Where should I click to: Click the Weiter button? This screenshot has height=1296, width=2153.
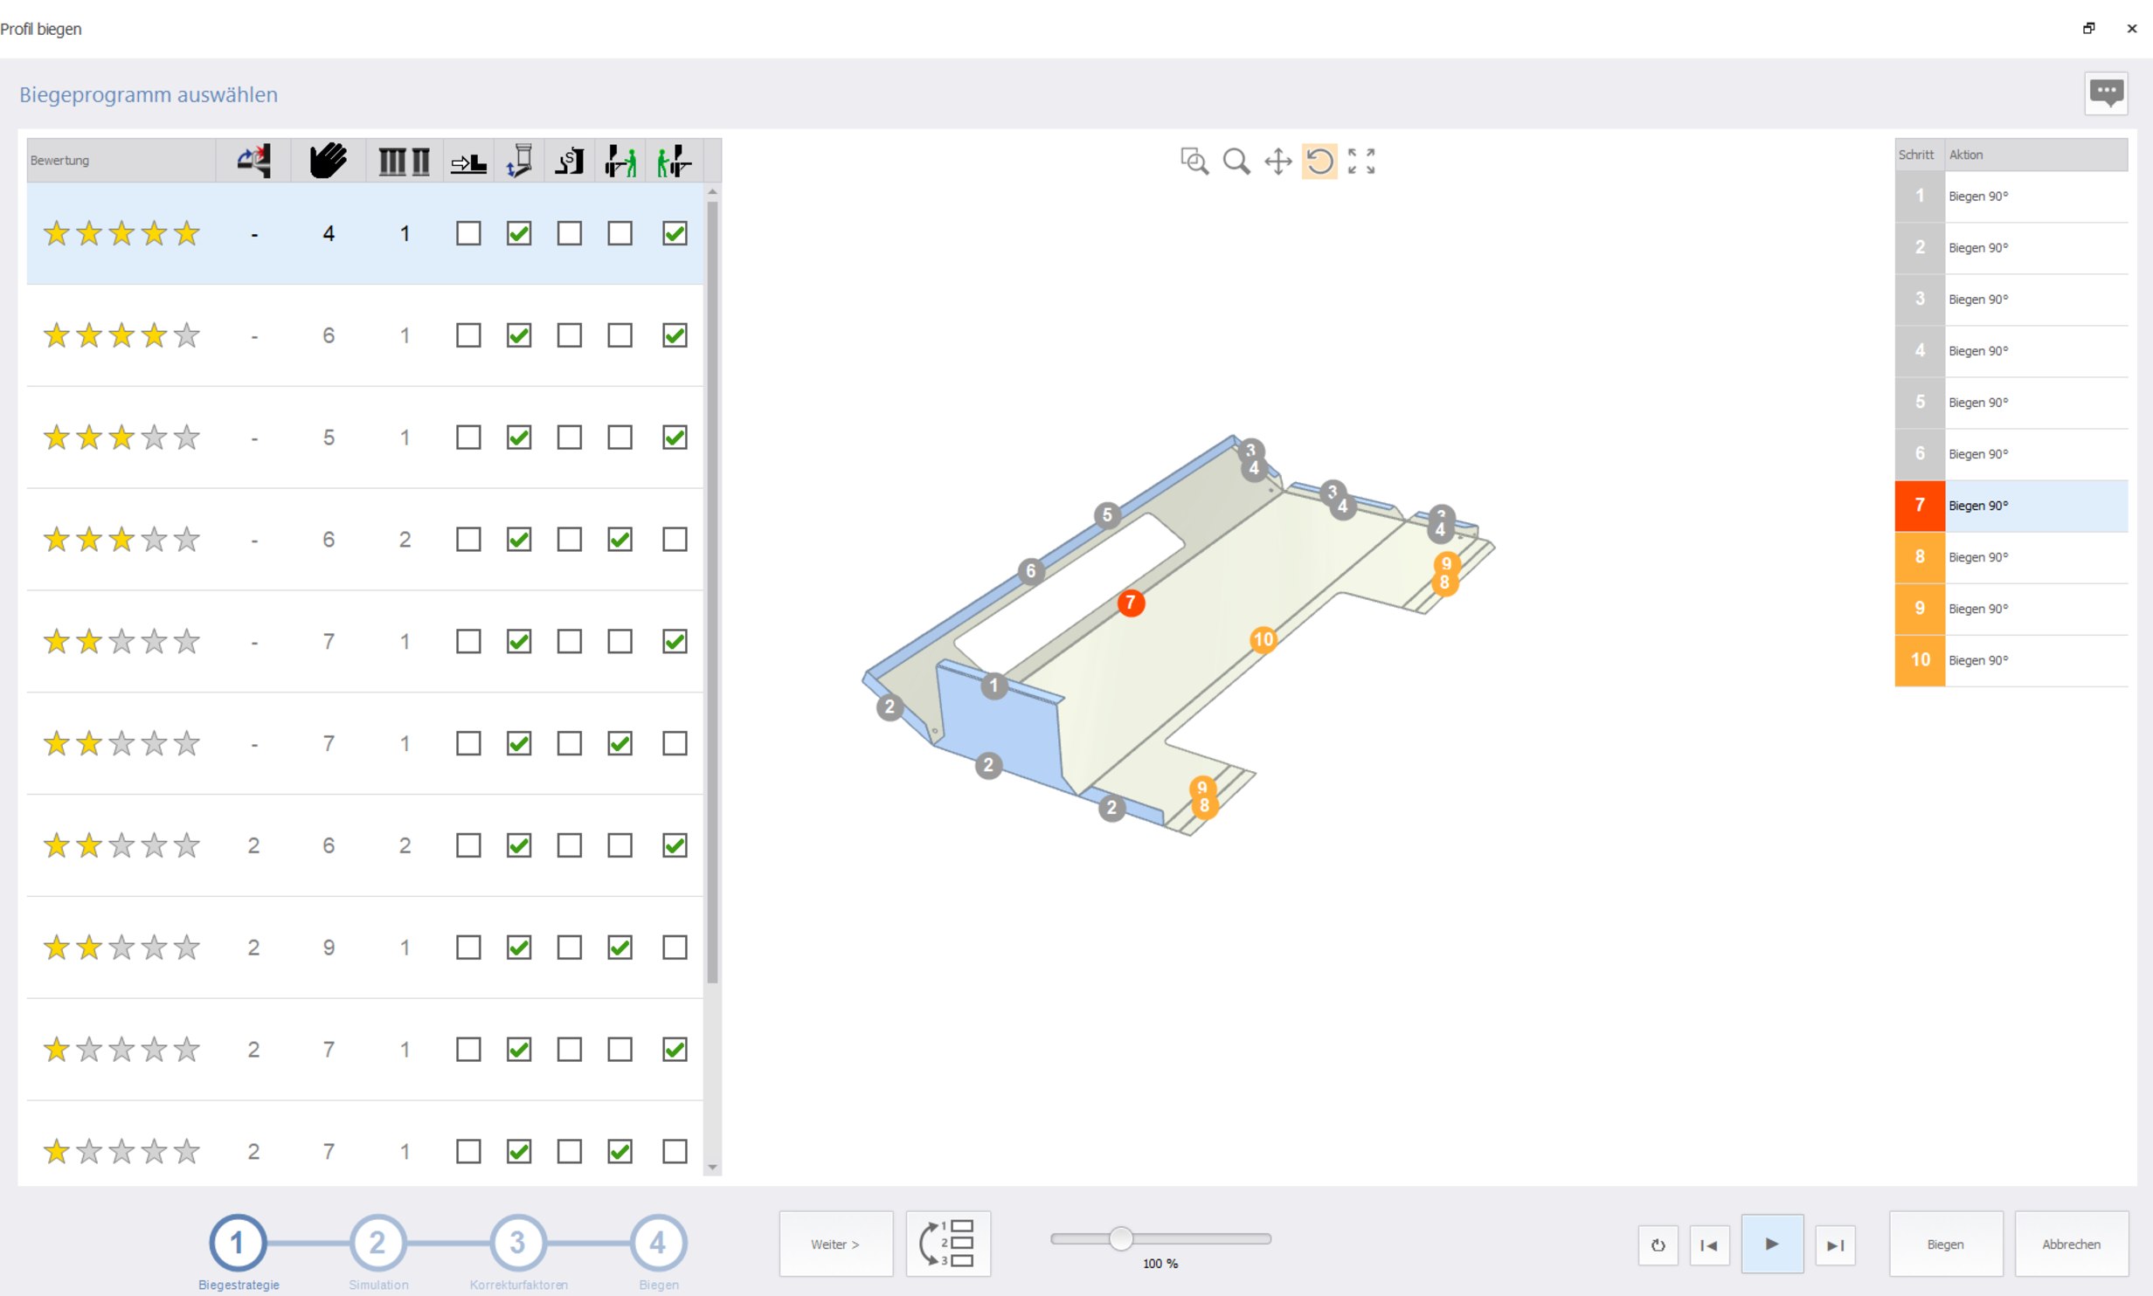click(x=835, y=1244)
